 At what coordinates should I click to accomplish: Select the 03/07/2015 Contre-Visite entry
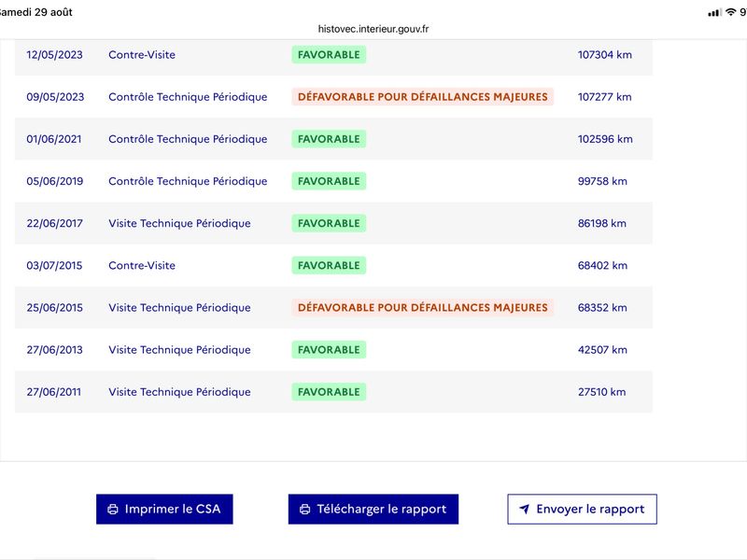click(x=333, y=265)
